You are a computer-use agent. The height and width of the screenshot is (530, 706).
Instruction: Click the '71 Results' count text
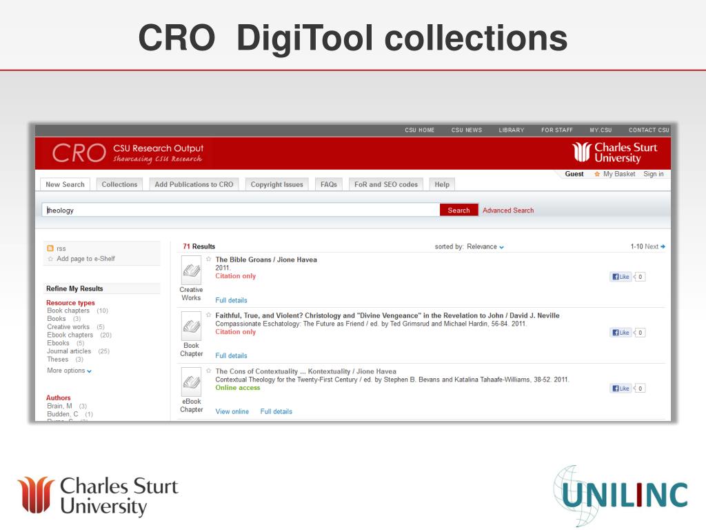[199, 246]
